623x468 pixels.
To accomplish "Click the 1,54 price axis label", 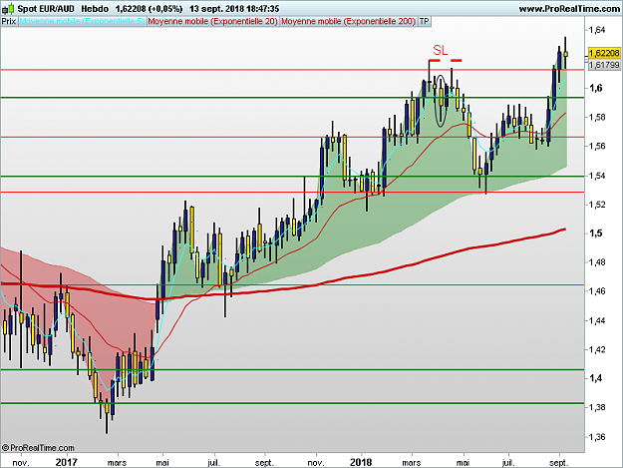I will tap(597, 176).
